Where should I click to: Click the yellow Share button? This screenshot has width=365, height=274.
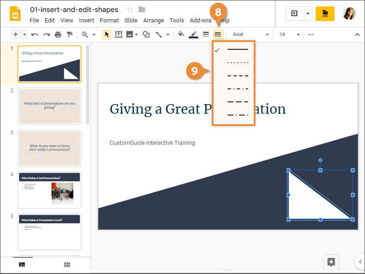pyautogui.click(x=325, y=14)
